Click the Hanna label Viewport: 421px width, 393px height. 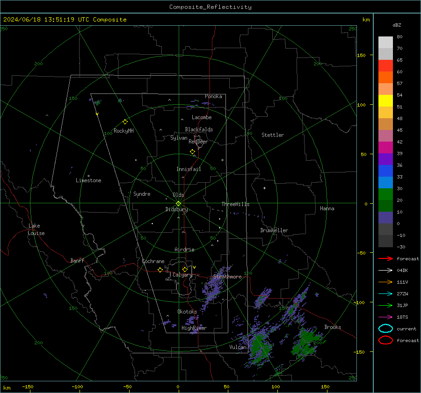click(x=327, y=208)
